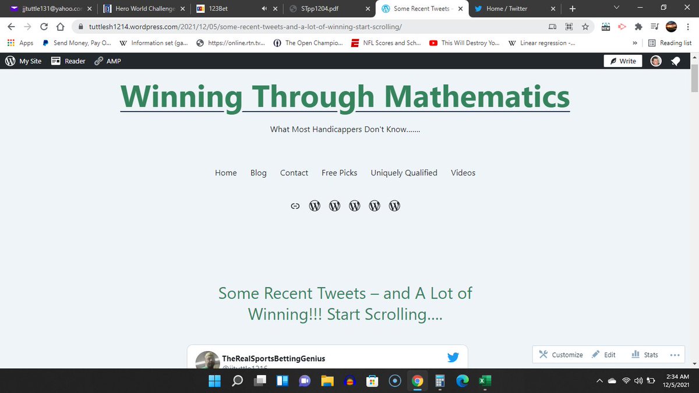Click the AMP link in the admin bar

click(x=108, y=61)
